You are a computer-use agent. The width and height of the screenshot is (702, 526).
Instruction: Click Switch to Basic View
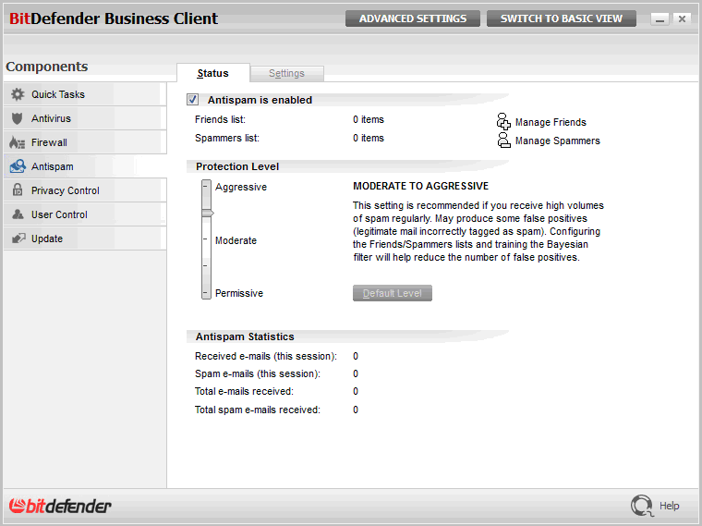pyautogui.click(x=562, y=18)
